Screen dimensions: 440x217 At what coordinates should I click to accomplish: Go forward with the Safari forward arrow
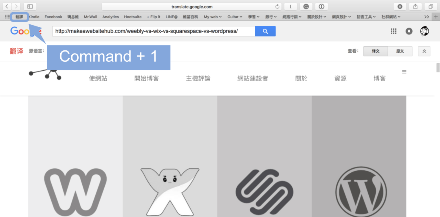(16, 7)
